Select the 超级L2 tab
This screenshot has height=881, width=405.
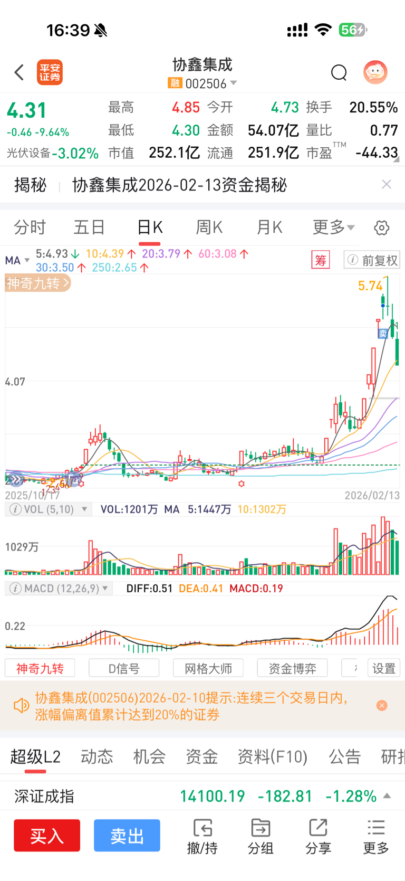pyautogui.click(x=35, y=756)
